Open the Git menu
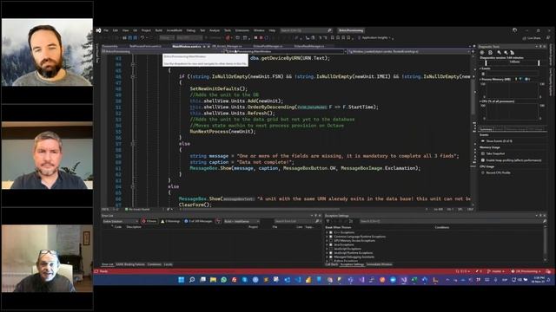This screenshot has width=556, height=312. (x=136, y=30)
